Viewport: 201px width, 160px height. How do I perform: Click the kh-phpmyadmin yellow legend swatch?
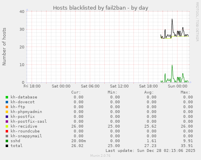click(7, 112)
